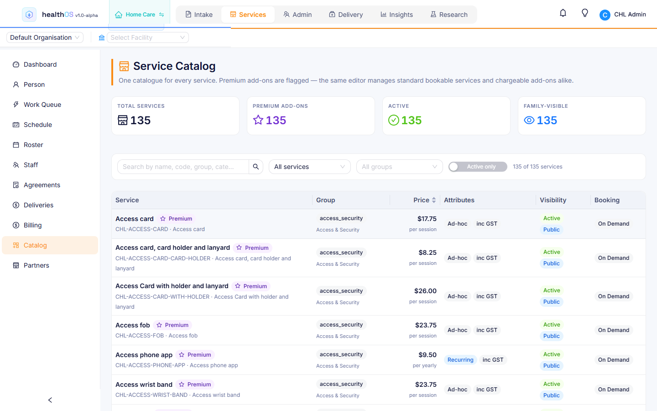The image size is (657, 411).
Task: Open Roster in the sidebar
Action: click(x=50, y=145)
